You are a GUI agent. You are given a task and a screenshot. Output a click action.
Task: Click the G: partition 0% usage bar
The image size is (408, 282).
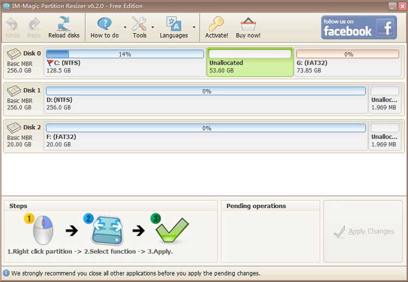click(x=348, y=54)
